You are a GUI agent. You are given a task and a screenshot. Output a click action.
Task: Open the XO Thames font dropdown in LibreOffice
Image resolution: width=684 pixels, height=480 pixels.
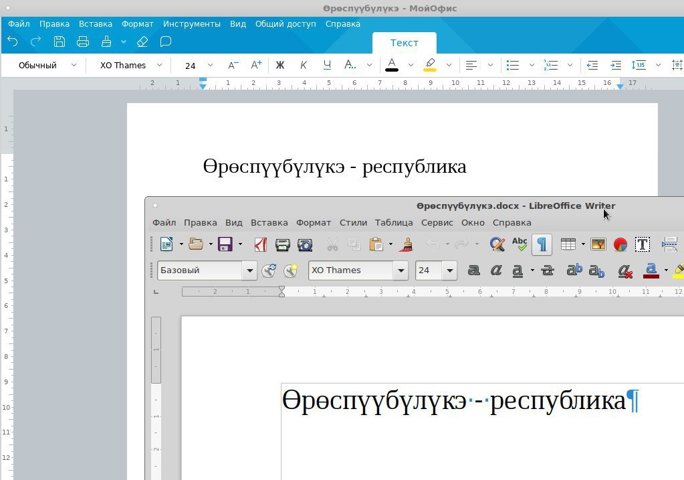pos(401,270)
